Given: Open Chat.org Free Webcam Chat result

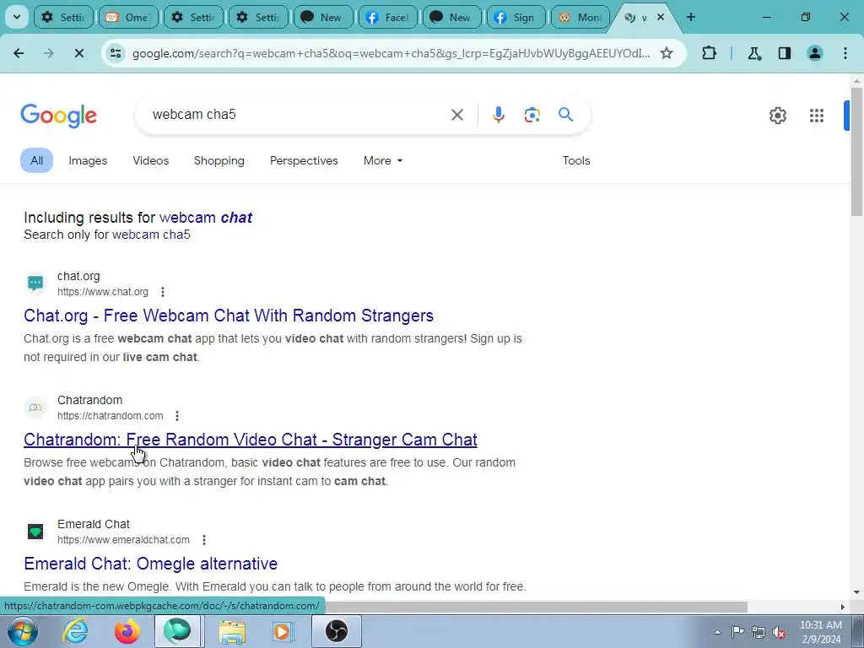Looking at the screenshot, I should pos(229,316).
